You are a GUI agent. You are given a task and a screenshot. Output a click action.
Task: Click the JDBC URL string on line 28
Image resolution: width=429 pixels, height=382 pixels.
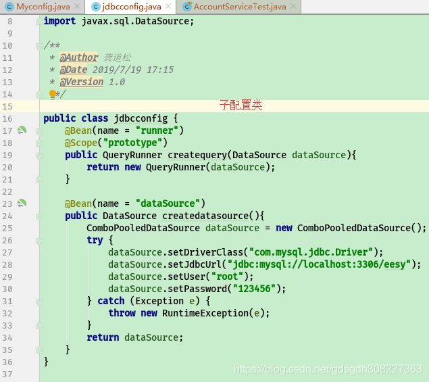(320, 264)
